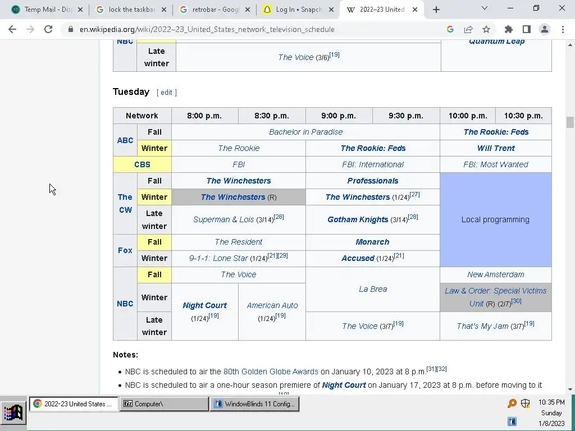Close the Snapchat Log In tab
The image size is (575, 431).
331,10
